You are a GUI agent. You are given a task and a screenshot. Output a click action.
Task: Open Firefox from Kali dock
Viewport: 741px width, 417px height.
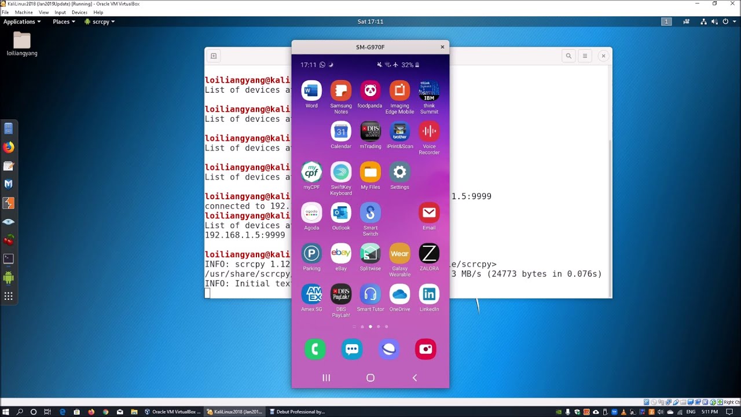pos(8,147)
